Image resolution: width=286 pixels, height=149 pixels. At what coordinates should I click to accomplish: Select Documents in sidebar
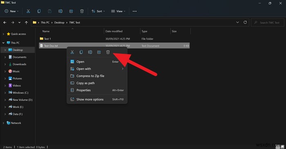click(20, 57)
